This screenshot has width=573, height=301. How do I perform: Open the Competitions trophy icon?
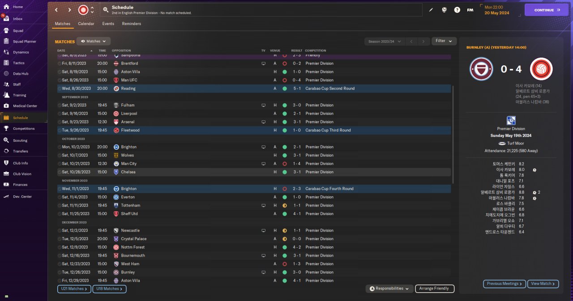pos(6,128)
